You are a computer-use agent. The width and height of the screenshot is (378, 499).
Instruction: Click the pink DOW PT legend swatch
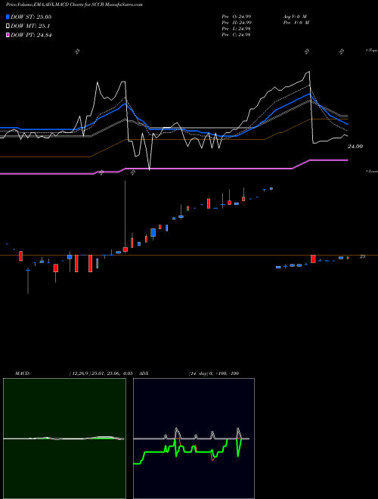point(8,35)
